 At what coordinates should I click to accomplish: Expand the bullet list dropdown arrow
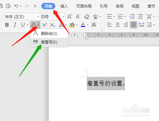pyautogui.click(x=114, y=17)
